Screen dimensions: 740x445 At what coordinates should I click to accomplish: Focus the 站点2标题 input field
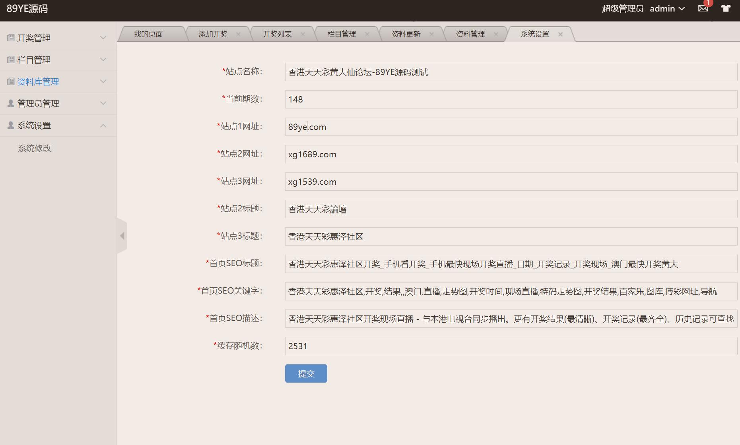tap(511, 209)
